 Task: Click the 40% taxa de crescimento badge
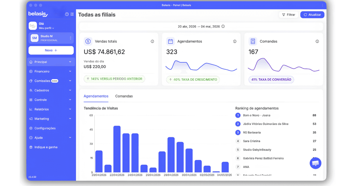(x=193, y=80)
